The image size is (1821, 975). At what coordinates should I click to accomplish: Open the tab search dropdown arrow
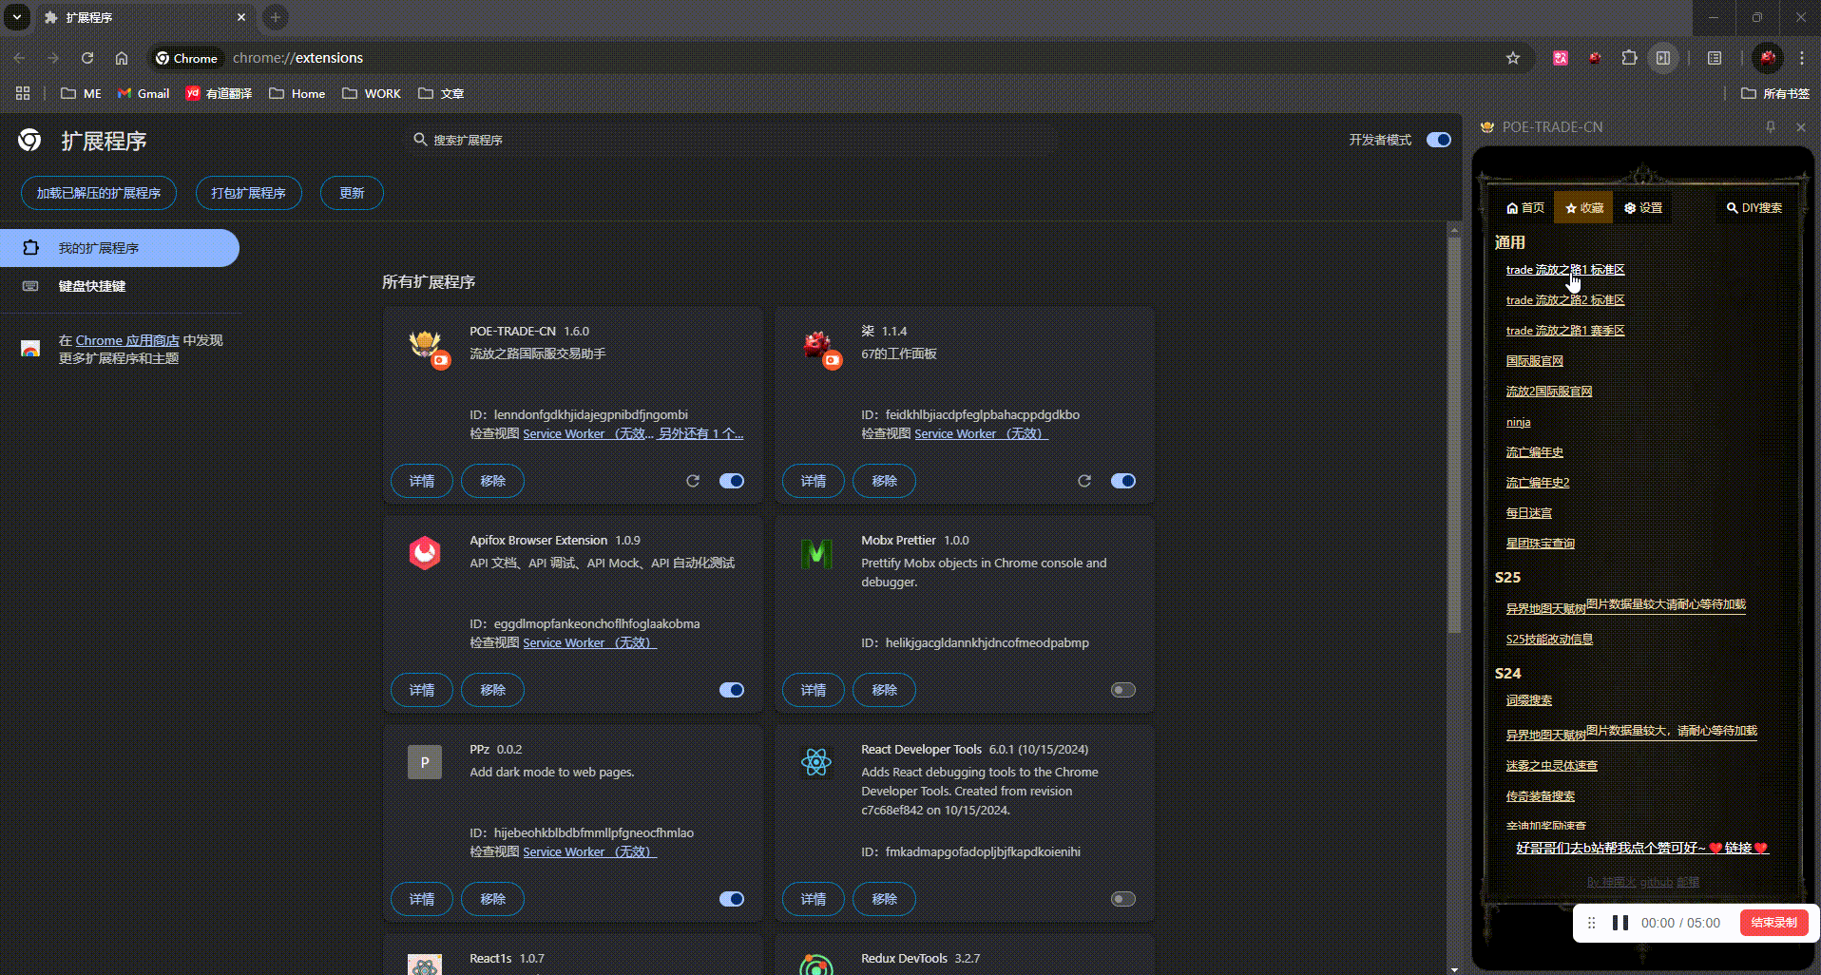pyautogui.click(x=17, y=17)
